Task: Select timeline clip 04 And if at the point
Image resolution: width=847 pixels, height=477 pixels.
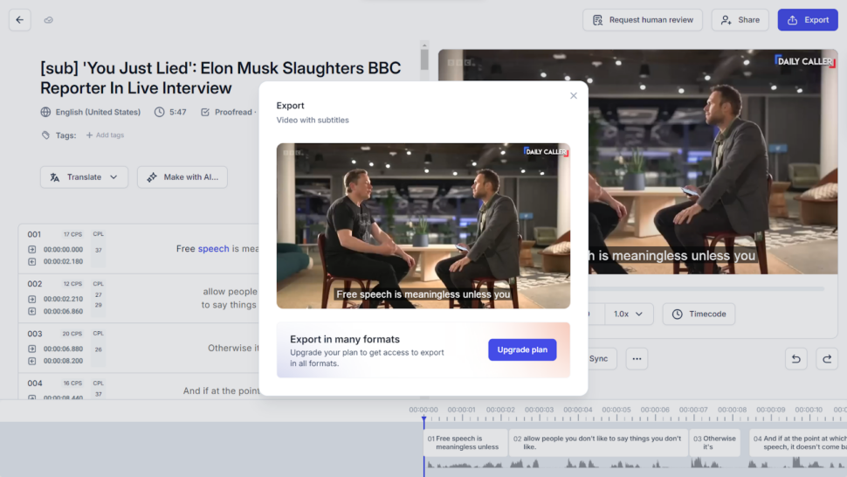Action: (x=798, y=442)
